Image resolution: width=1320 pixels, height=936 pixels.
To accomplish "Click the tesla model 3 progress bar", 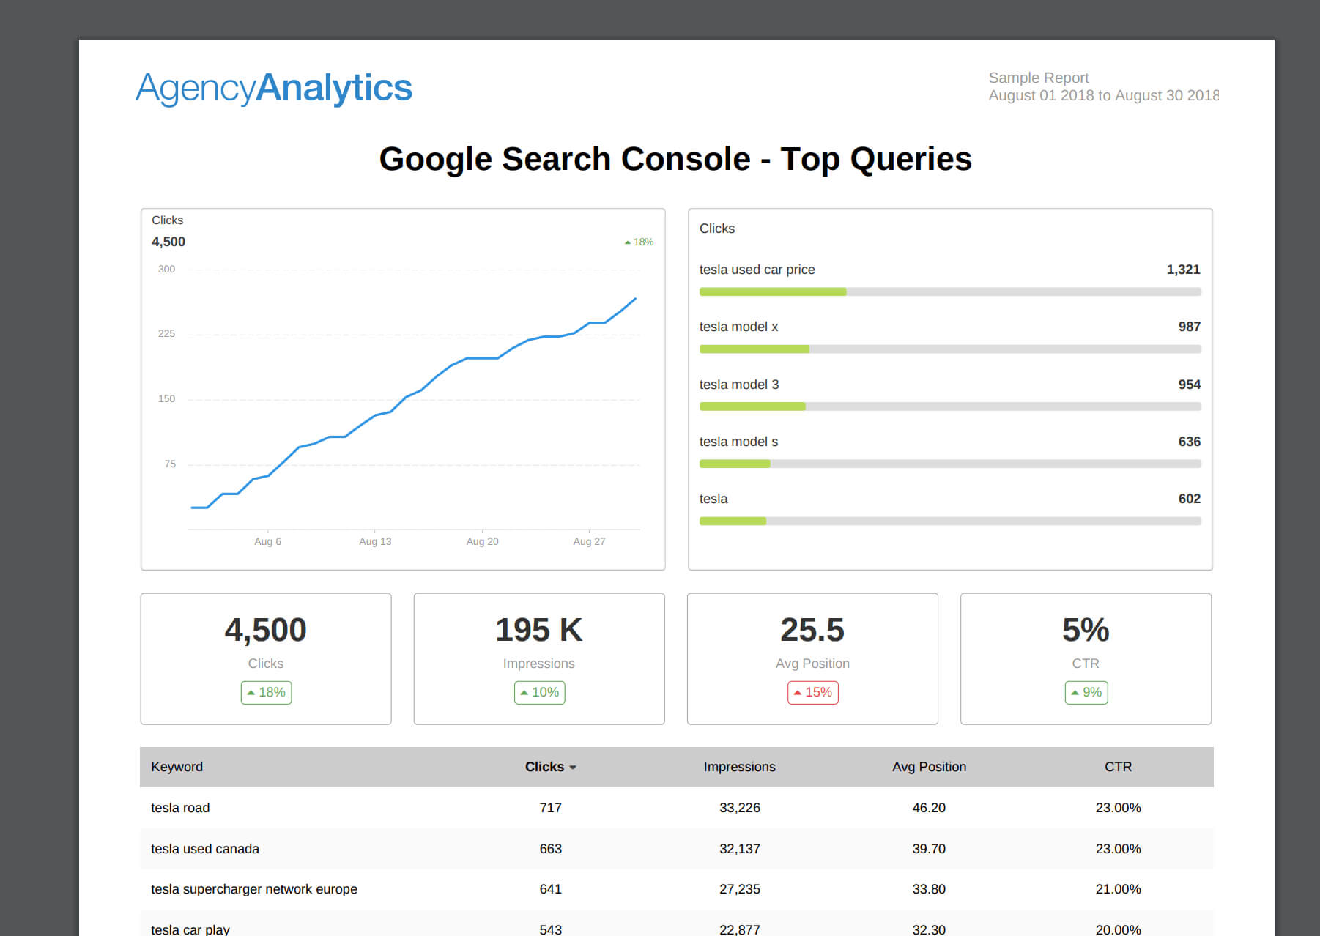I will 950,406.
